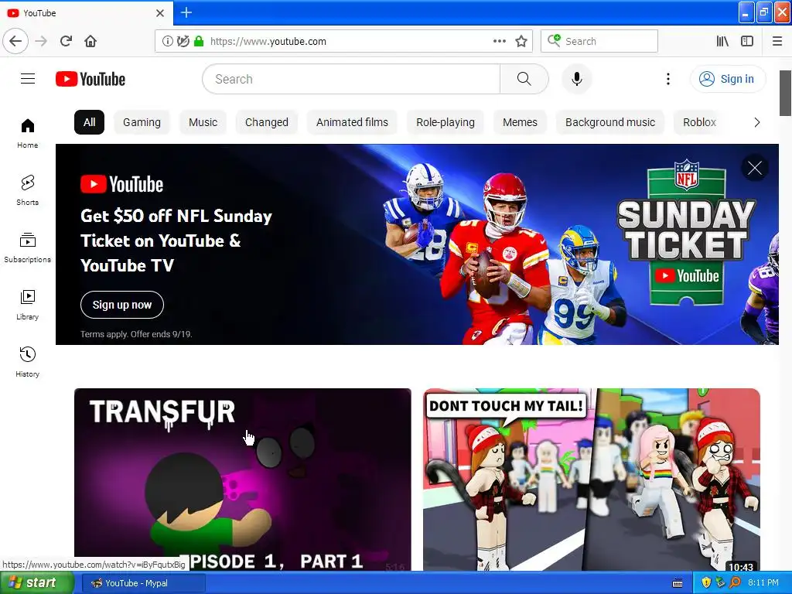
Task: Click the green padlock security icon
Action: pos(199,41)
